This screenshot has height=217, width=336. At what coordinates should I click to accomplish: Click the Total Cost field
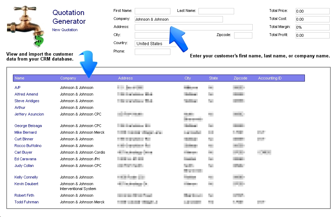click(x=313, y=19)
